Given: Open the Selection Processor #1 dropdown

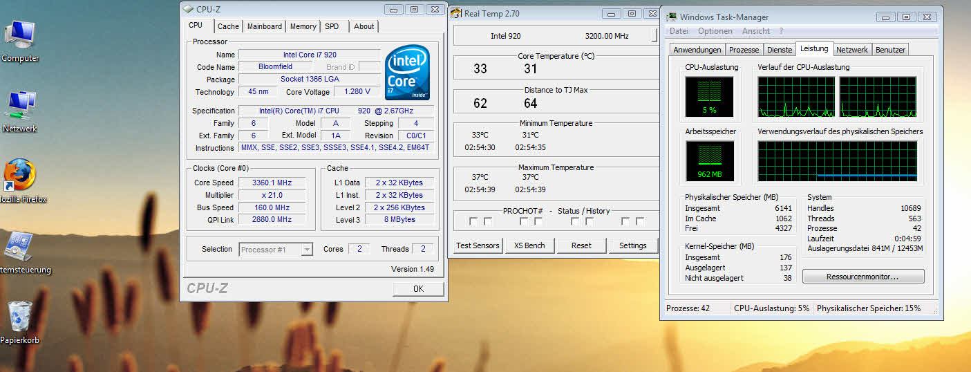Looking at the screenshot, I should (276, 250).
